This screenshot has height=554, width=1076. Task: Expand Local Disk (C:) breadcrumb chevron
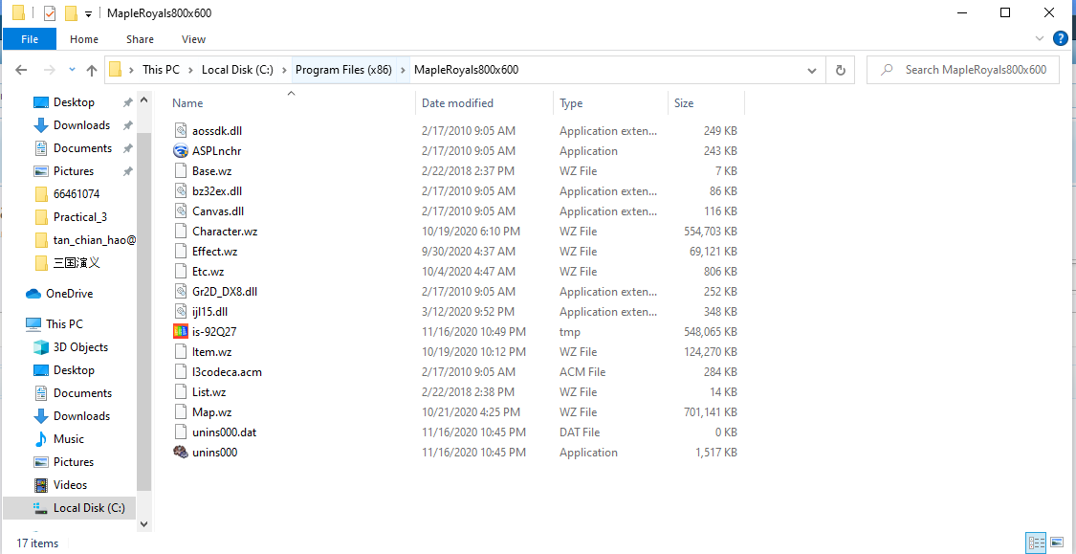point(284,70)
